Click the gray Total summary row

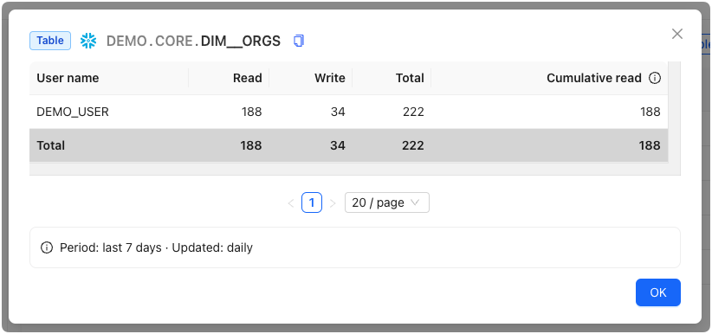coord(349,145)
